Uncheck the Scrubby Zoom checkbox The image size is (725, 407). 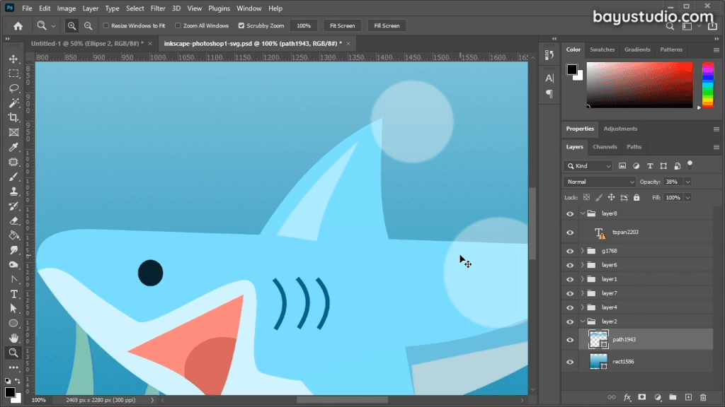click(241, 25)
